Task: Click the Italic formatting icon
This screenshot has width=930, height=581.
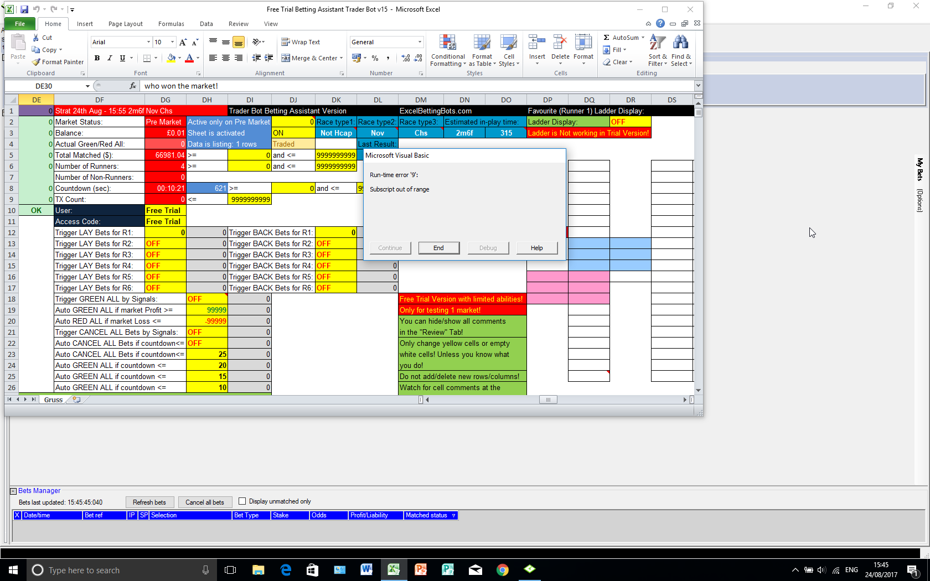Action: [110, 58]
